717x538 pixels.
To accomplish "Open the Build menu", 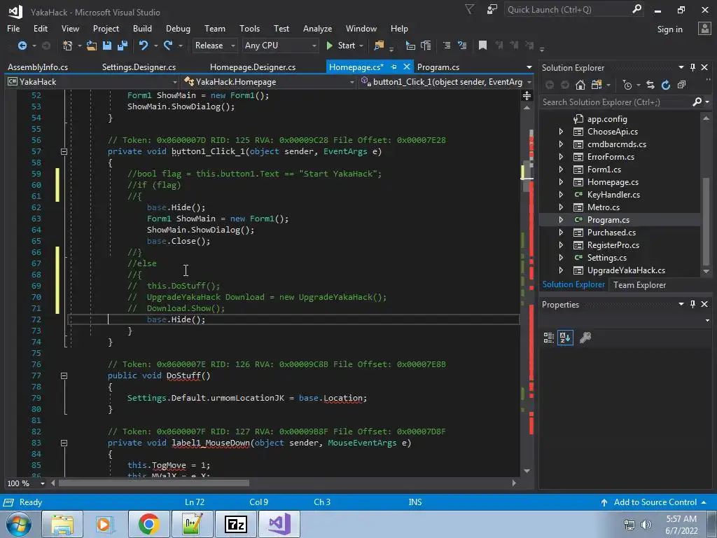I will click(x=142, y=28).
